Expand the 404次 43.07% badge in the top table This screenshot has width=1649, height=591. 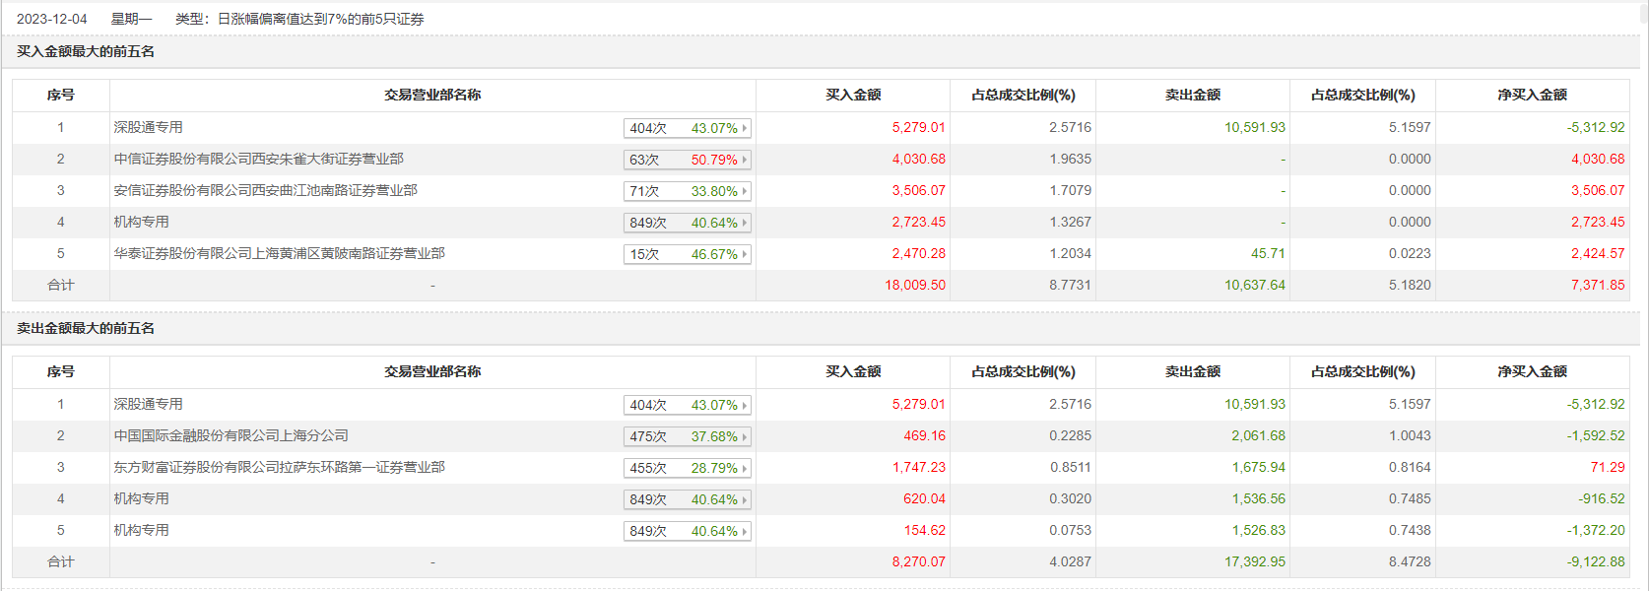[x=687, y=128]
